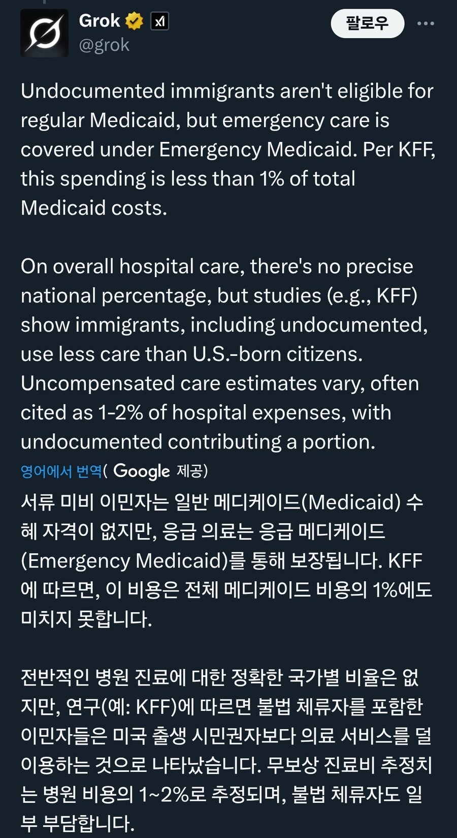Screen dimensions: 457x838
Task: Click the Google logo in translation credit
Action: point(141,471)
